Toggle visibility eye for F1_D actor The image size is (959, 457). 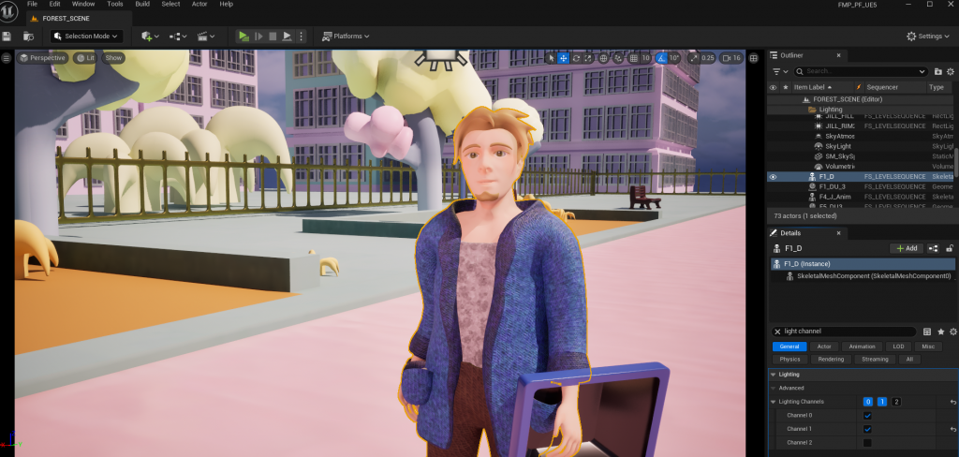tap(773, 176)
